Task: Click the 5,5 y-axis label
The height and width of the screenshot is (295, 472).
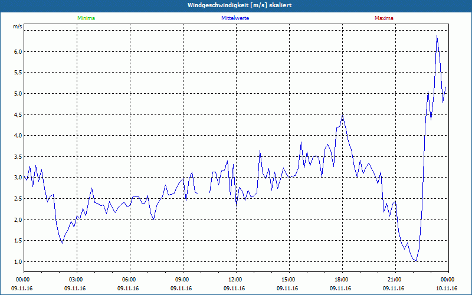Action: 18,73
